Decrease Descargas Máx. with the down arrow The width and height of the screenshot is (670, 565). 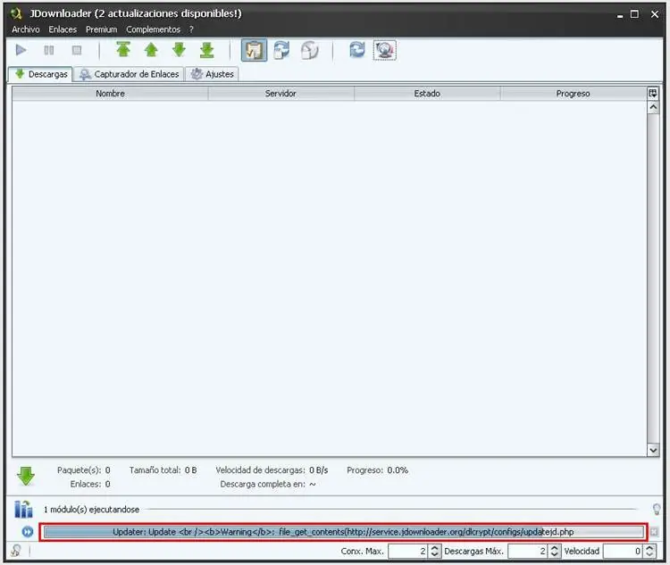pyautogui.click(x=554, y=554)
